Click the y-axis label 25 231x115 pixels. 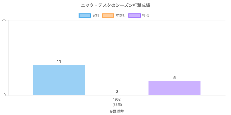click(x=4, y=20)
